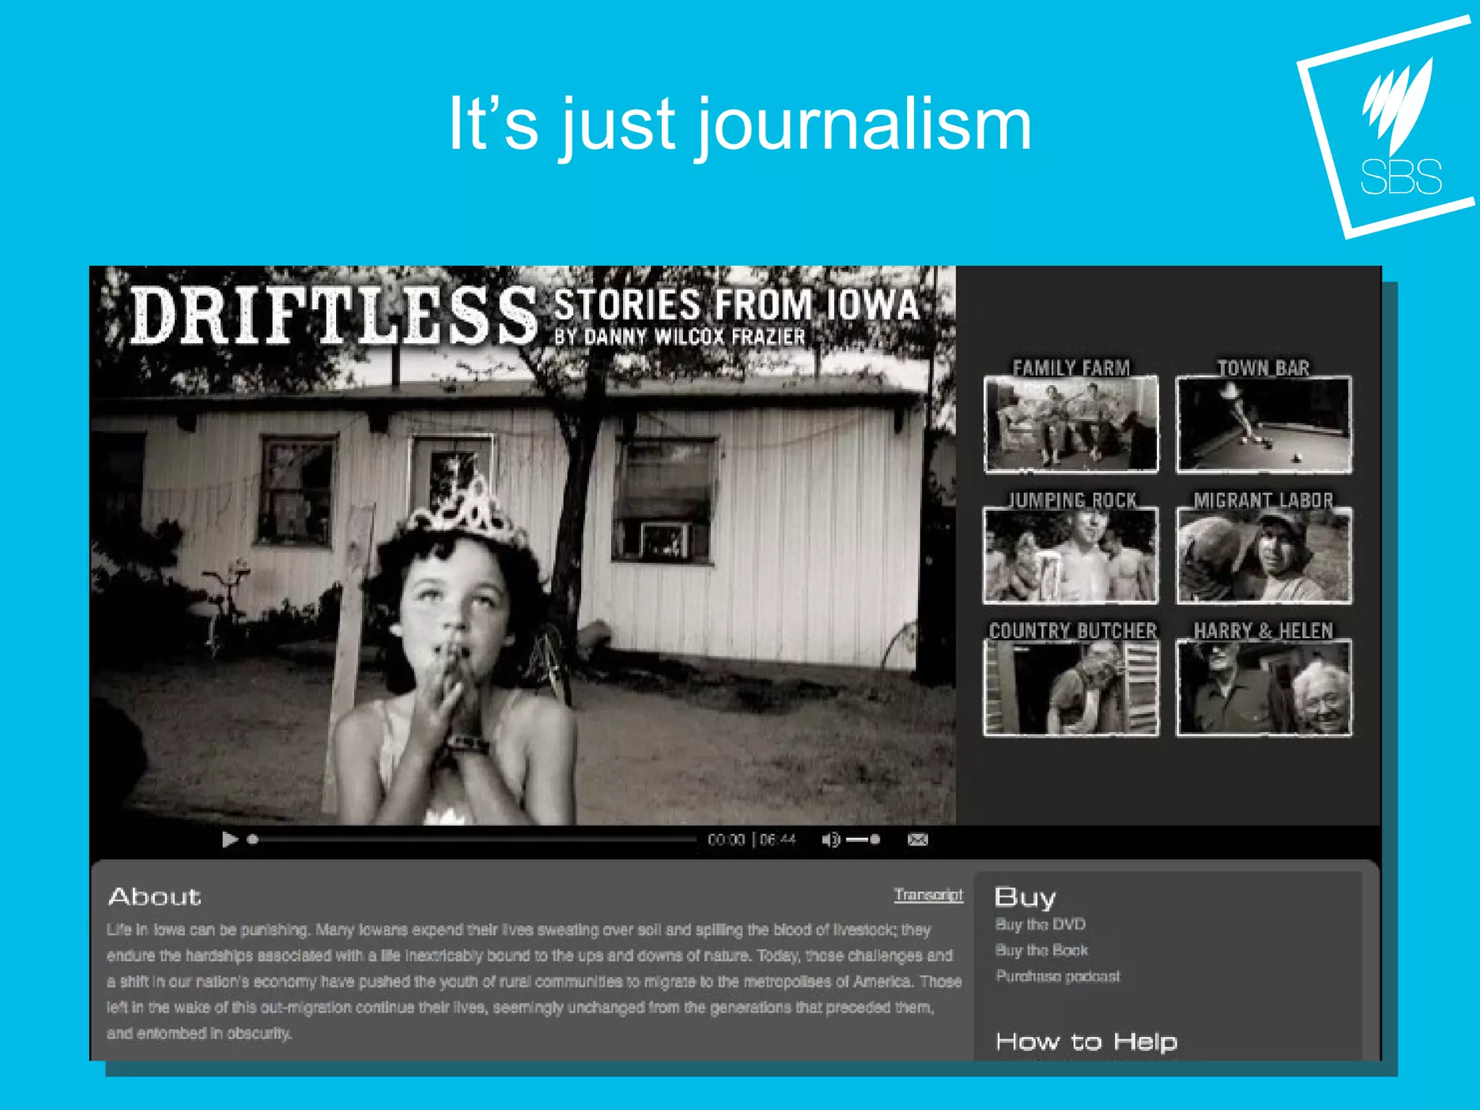
Task: Click the SBS logo on the slide
Action: click(x=1387, y=127)
